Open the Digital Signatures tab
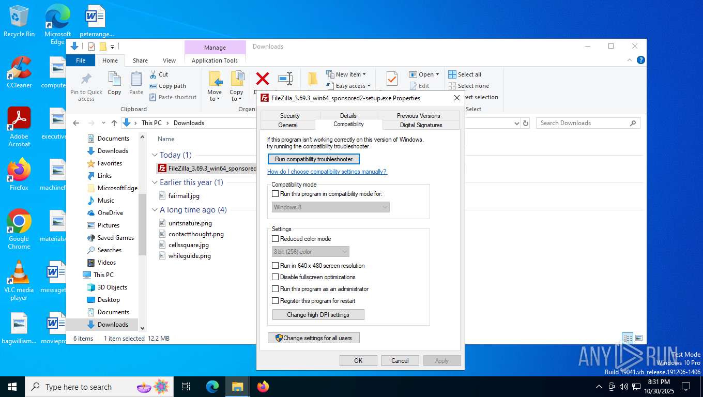Viewport: 703px width, 397px height. pyautogui.click(x=421, y=125)
